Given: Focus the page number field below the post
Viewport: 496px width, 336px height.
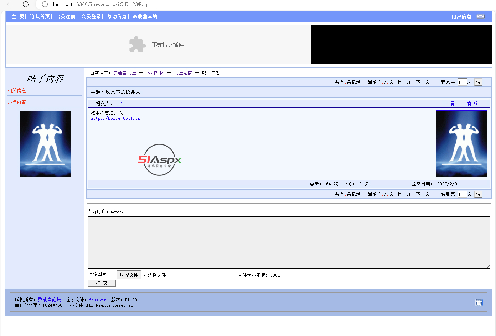Looking at the screenshot, I should (x=462, y=194).
